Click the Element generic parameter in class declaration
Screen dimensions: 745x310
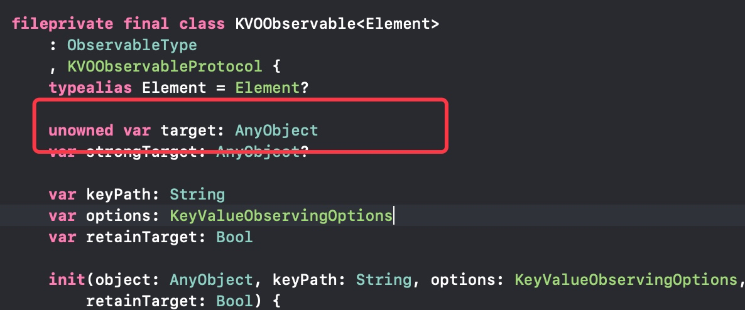pos(397,24)
